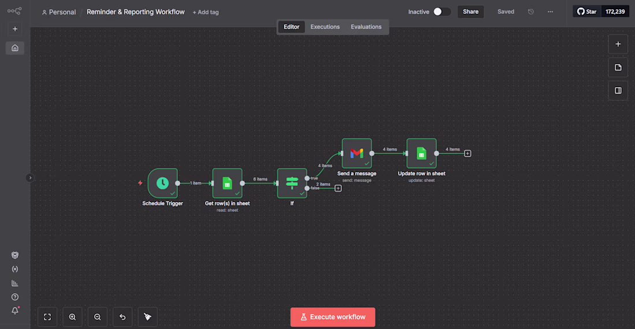Viewport: 635px width, 329px height.
Task: Click the GitHub Star button
Action: pos(587,12)
